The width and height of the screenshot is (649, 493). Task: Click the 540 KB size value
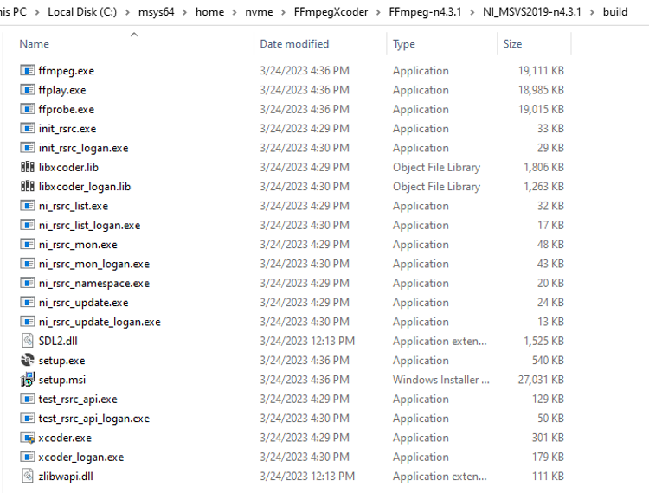(x=548, y=361)
